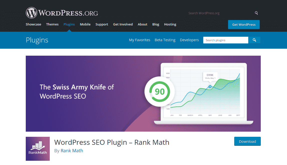Click the plugin title WordPress SEO Plugin – Rank Math
287x165 pixels.
point(112,142)
